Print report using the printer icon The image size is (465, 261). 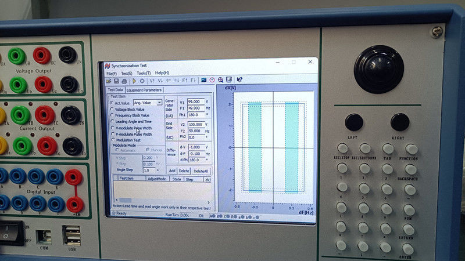click(x=124, y=81)
